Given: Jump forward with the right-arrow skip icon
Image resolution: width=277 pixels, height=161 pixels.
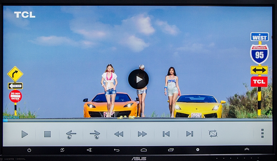Looking at the screenshot, I should 95,135.
